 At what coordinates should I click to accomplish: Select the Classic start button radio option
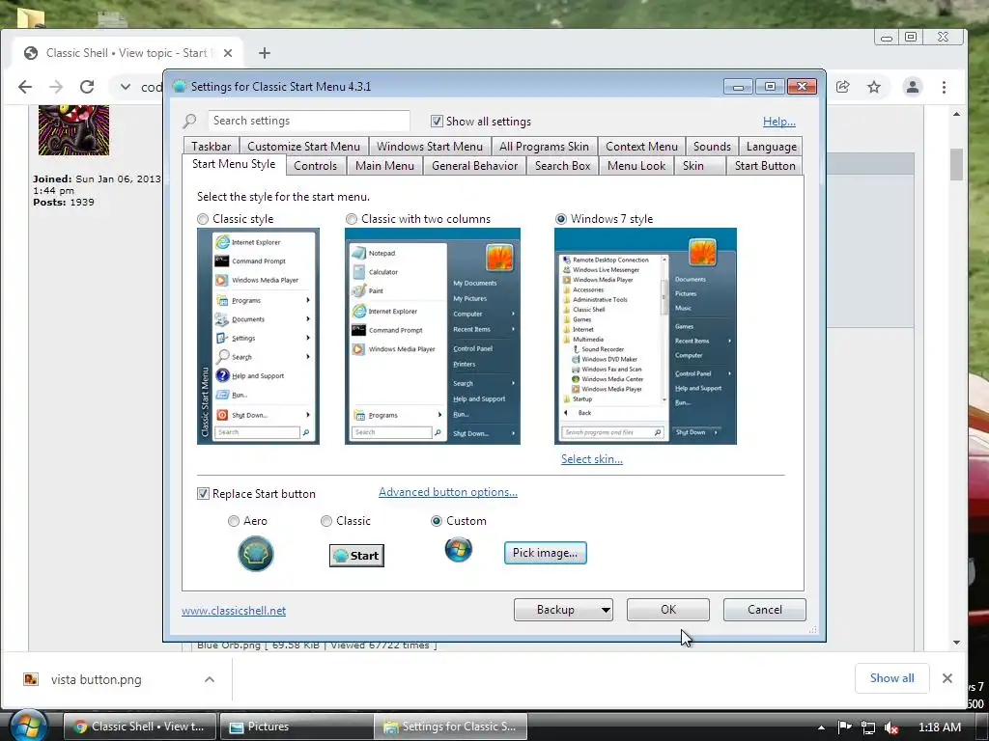click(326, 520)
